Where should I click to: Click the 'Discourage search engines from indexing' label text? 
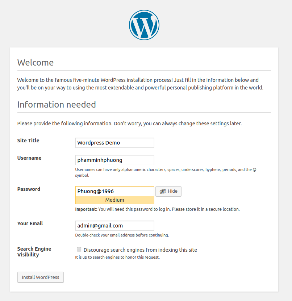point(140,250)
